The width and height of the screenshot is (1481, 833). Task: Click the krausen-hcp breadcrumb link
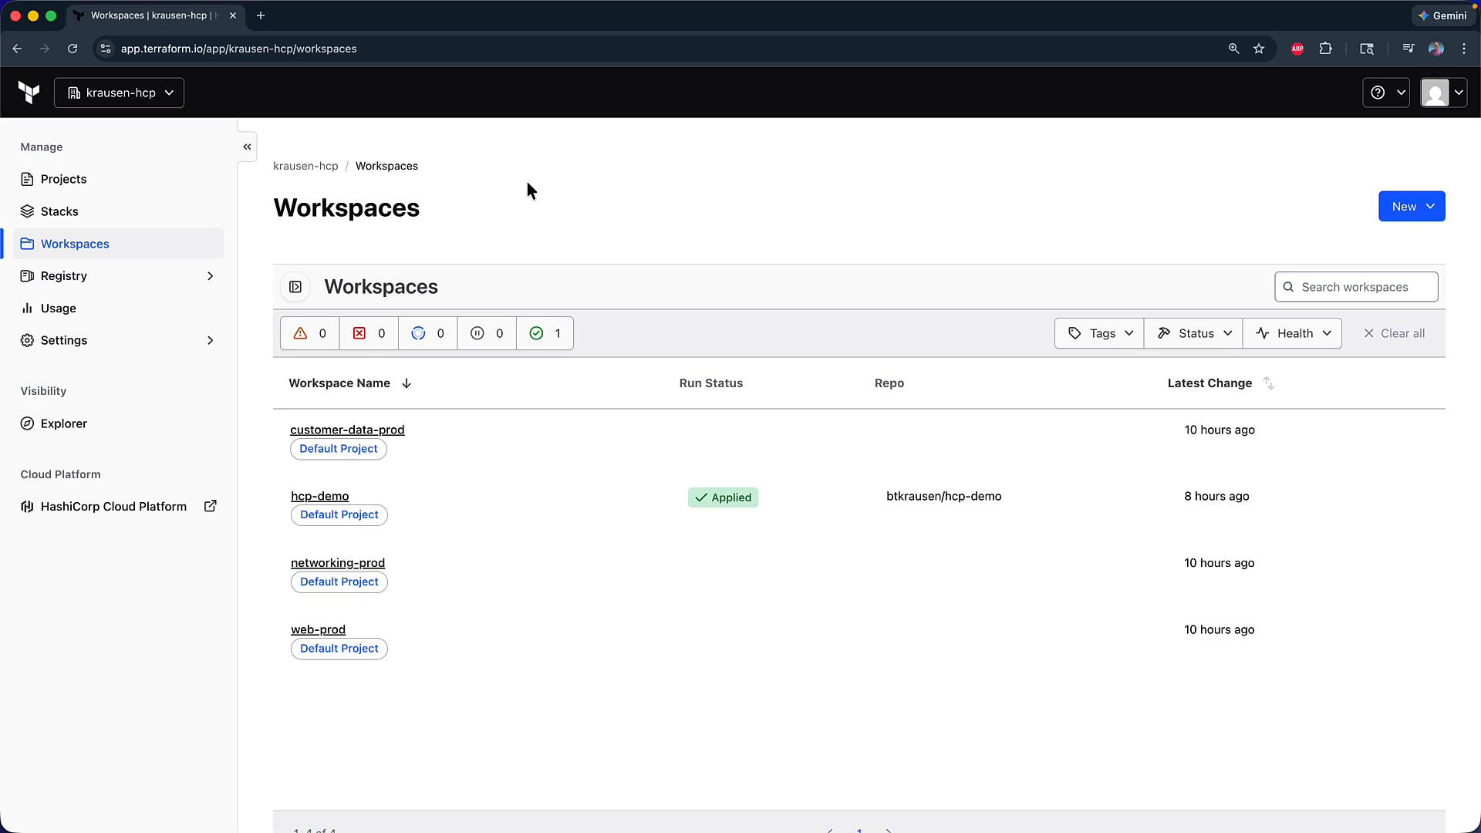click(x=305, y=166)
